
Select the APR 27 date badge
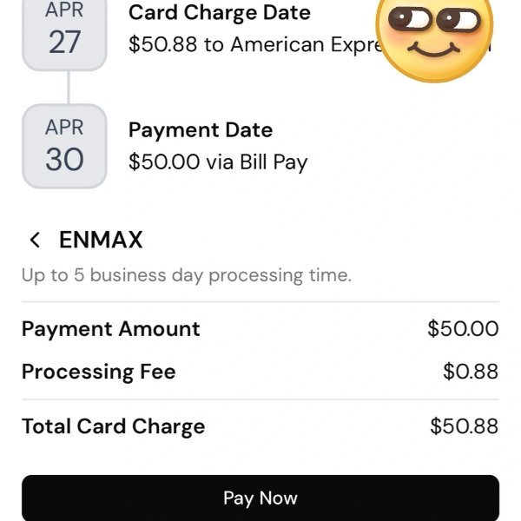pyautogui.click(x=64, y=32)
